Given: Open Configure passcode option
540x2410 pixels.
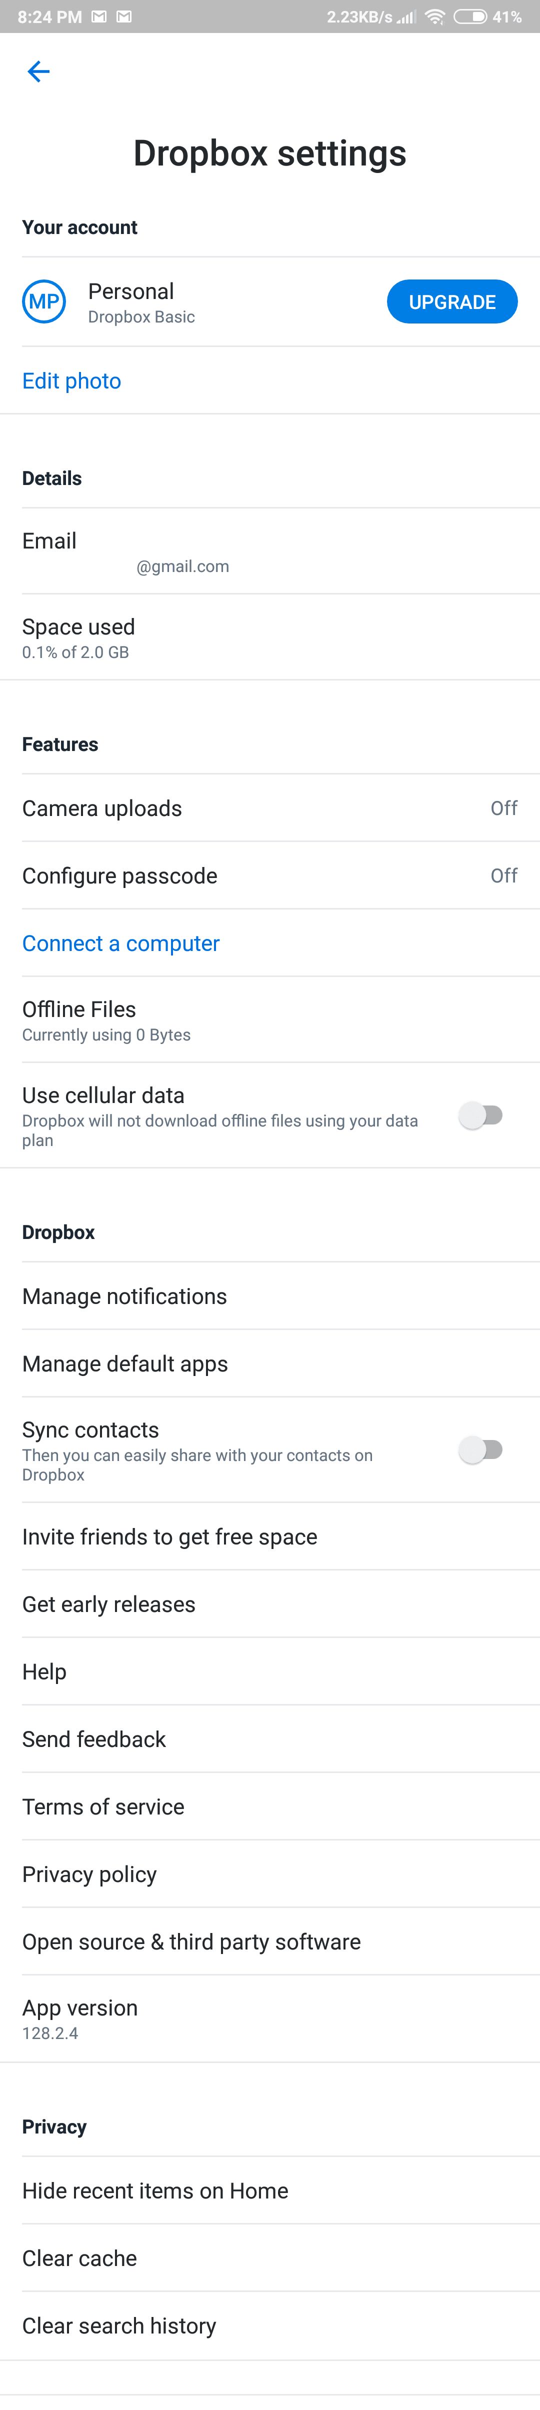Looking at the screenshot, I should (269, 875).
